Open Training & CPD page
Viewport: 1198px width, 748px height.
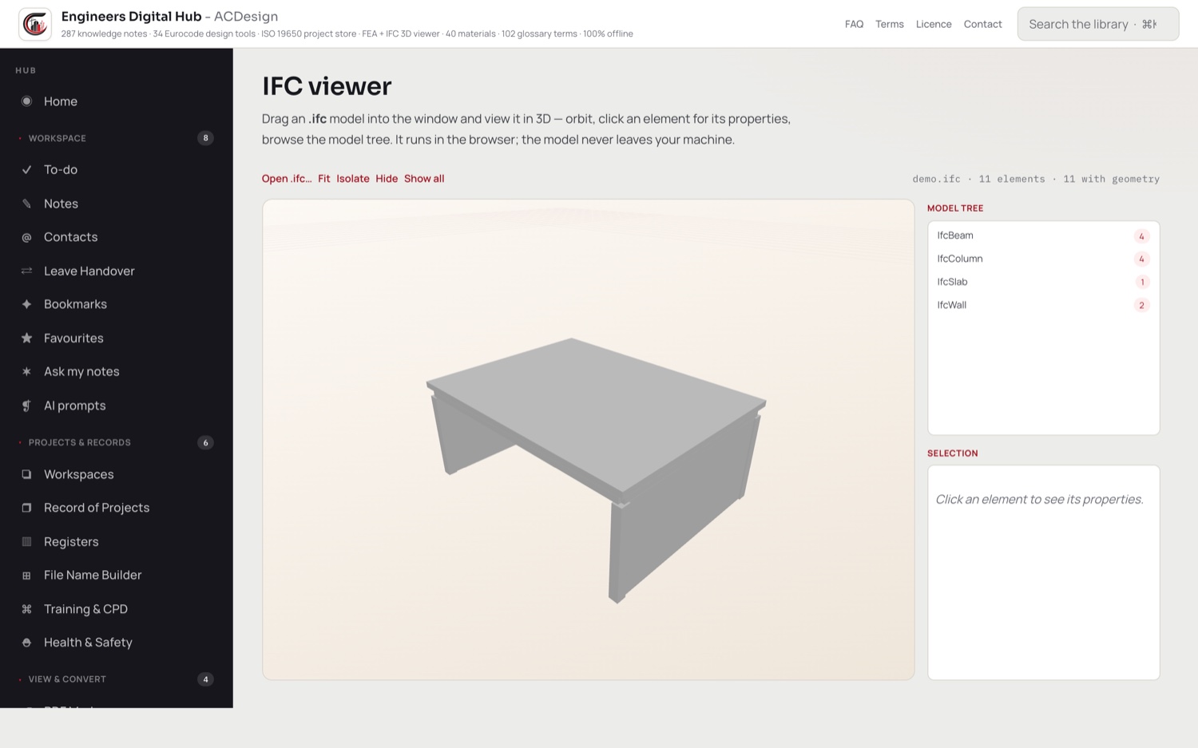tap(117, 609)
